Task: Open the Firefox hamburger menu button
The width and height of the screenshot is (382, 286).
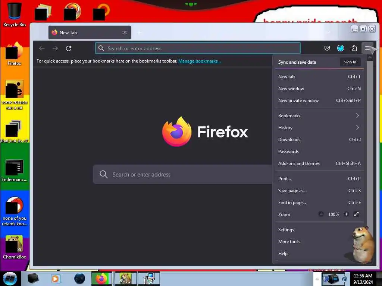Action: [367, 48]
